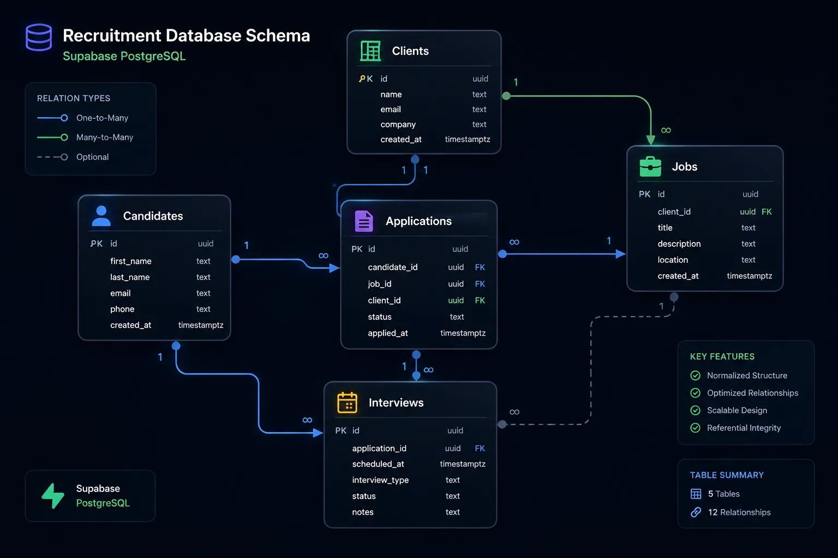This screenshot has width=838, height=558.
Task: Click the Candidates person icon
Action: (x=101, y=216)
